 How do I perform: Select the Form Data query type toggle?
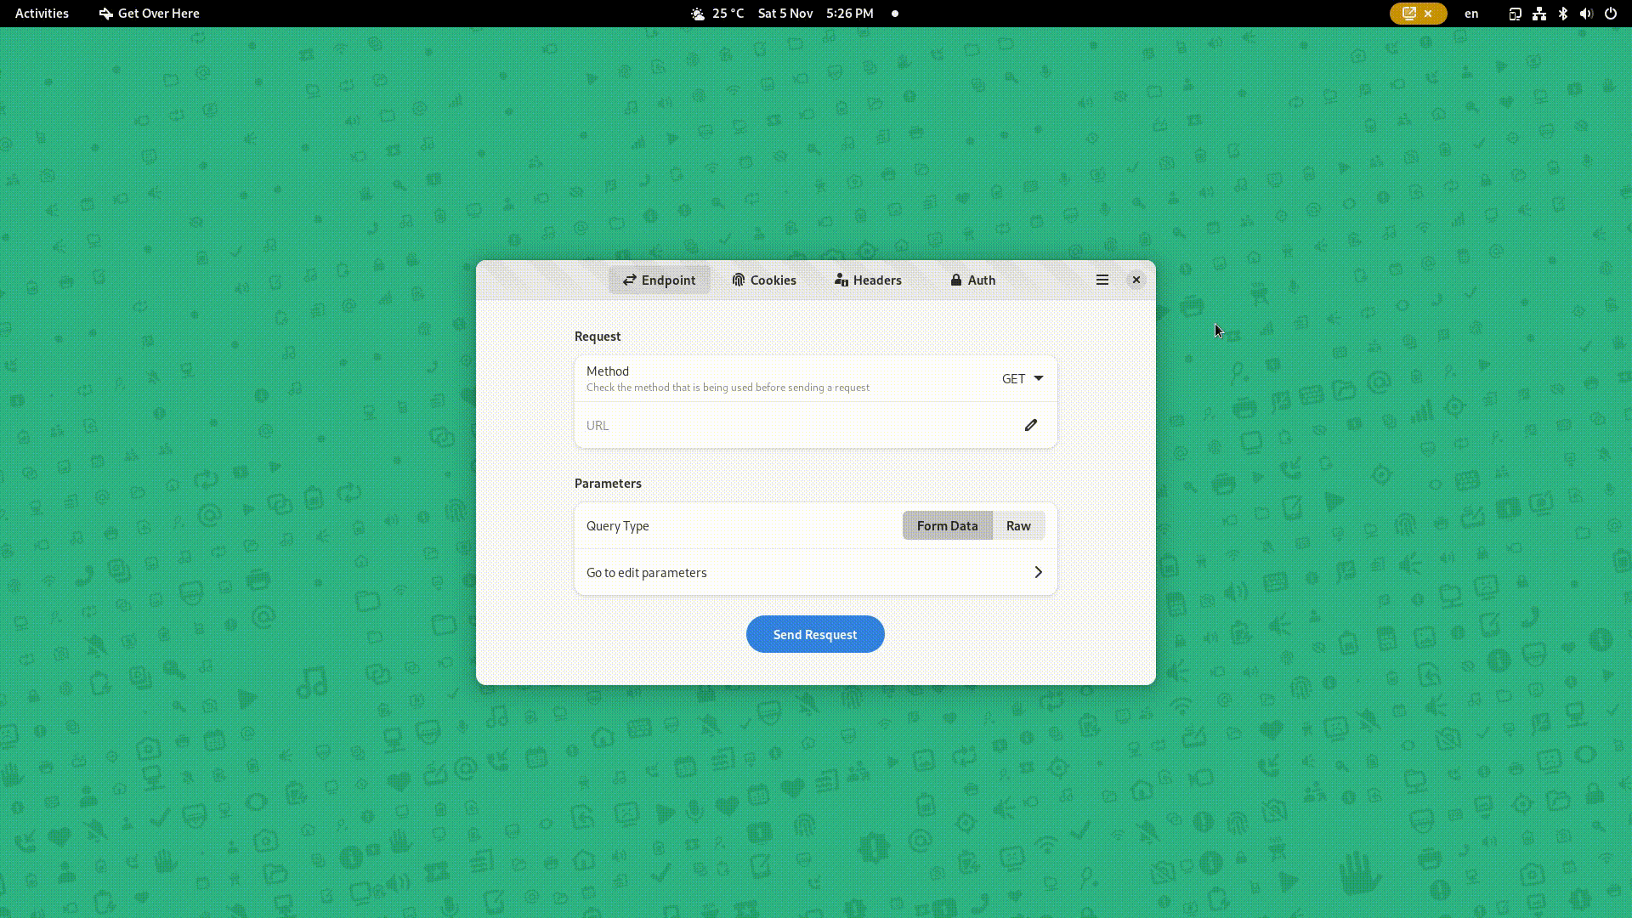pos(947,524)
